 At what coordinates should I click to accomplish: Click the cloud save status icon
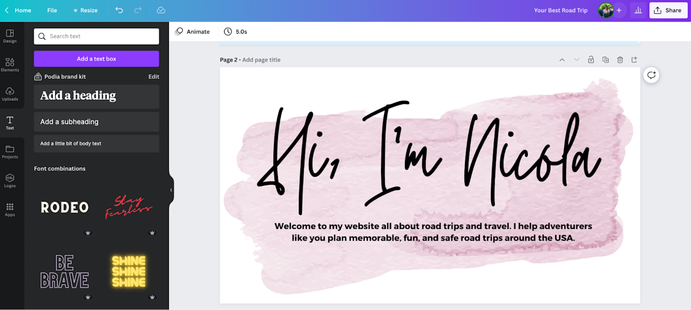[x=161, y=10]
